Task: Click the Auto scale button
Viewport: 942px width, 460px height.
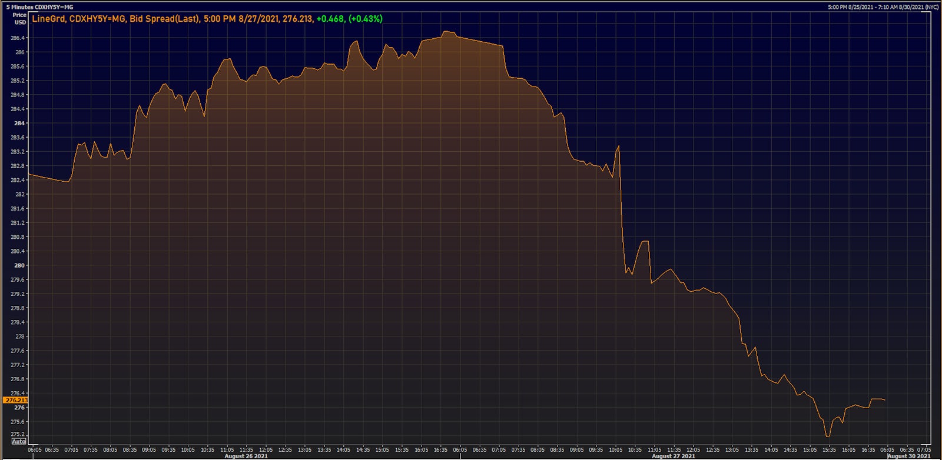Action: (x=19, y=441)
